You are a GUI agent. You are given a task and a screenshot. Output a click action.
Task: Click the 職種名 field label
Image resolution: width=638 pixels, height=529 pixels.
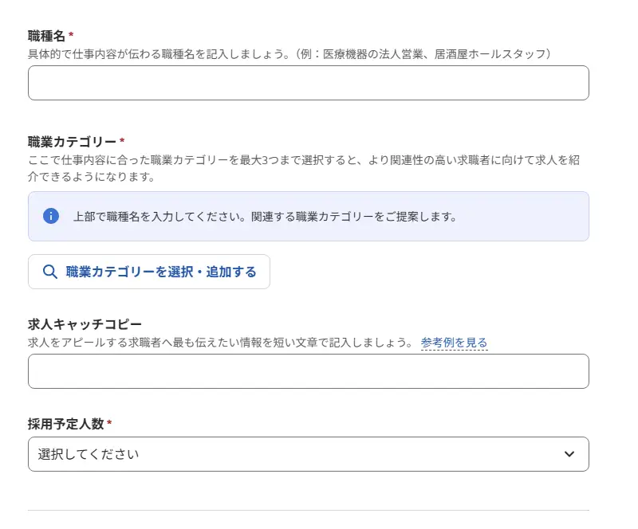[46, 35]
